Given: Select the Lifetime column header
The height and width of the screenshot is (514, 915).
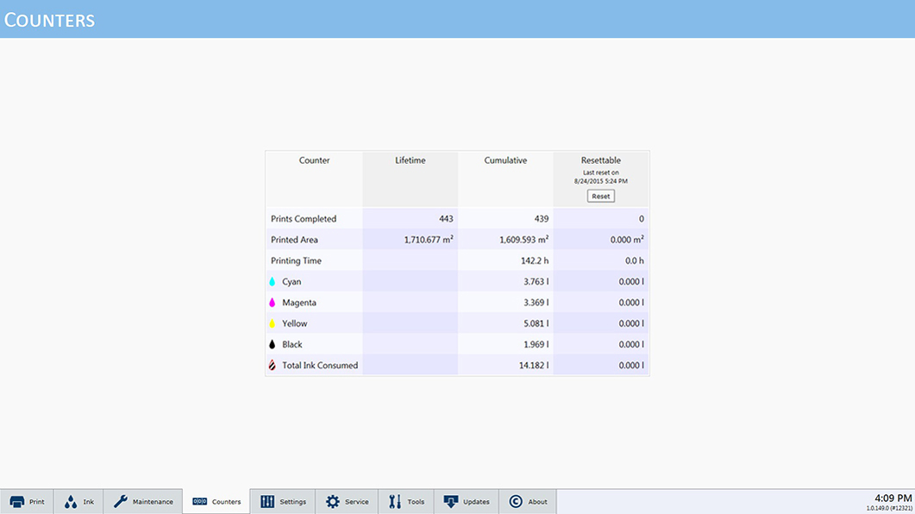Looking at the screenshot, I should click(410, 160).
